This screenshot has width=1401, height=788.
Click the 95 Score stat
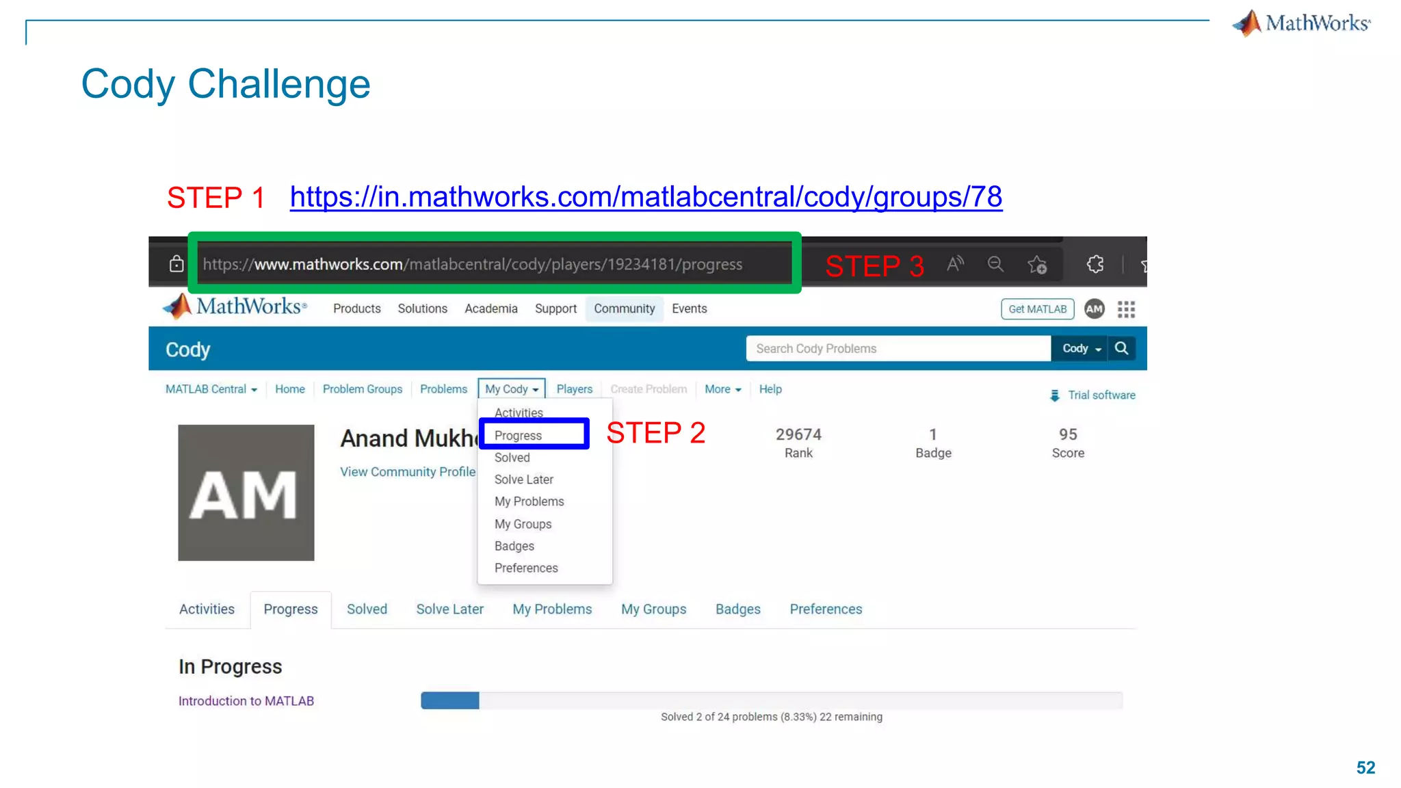(1068, 443)
